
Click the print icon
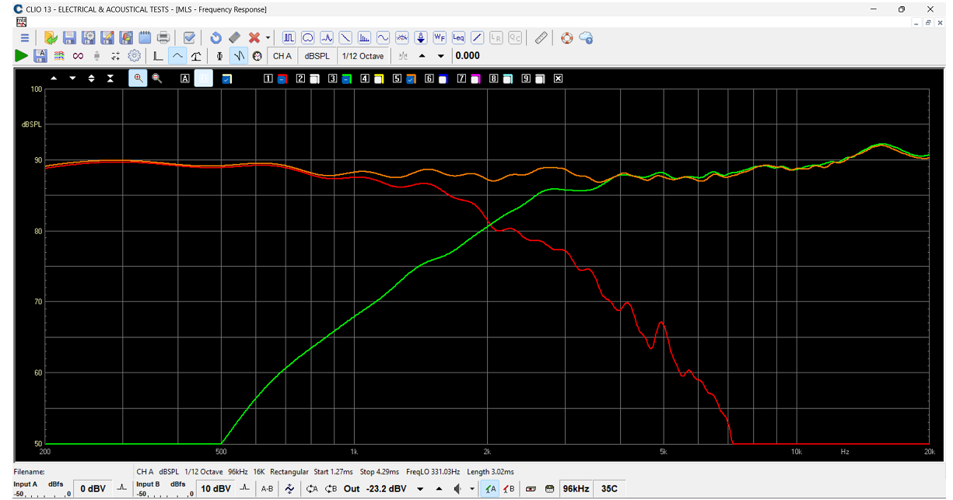[x=163, y=37]
